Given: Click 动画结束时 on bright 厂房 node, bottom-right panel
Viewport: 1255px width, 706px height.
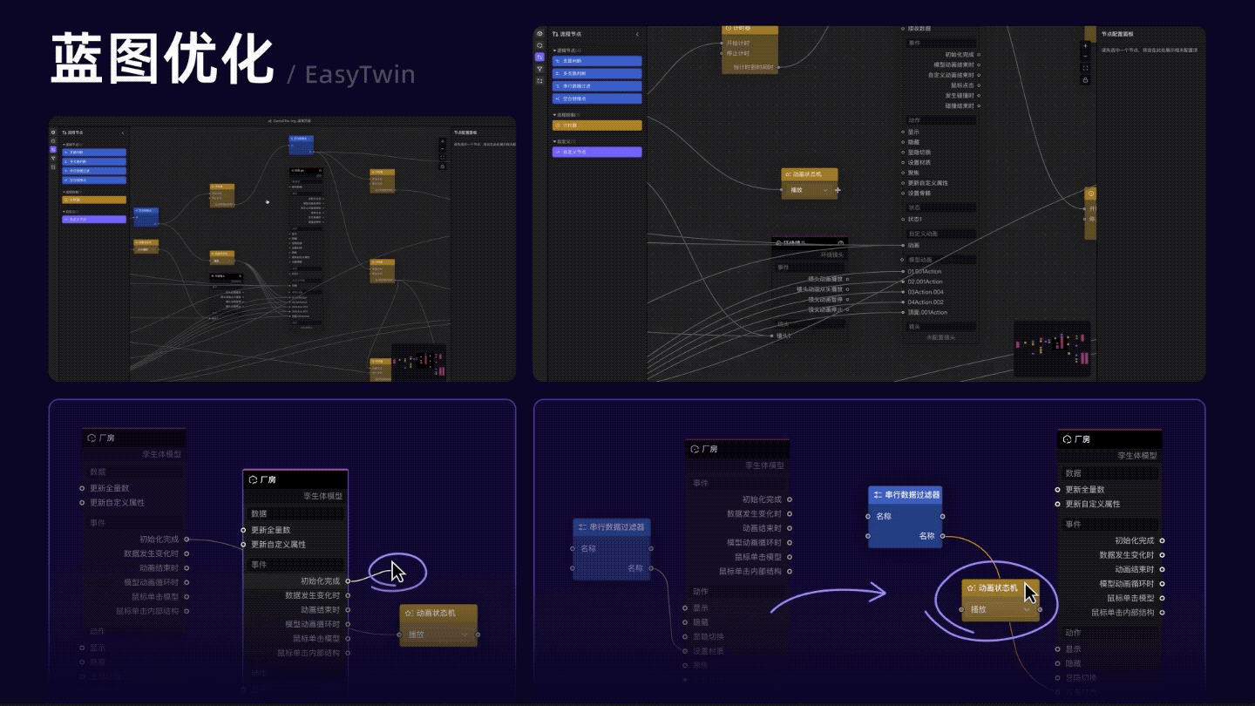Looking at the screenshot, I should tap(1133, 569).
